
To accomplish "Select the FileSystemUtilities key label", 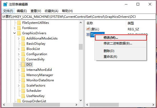I will (36, 23).
